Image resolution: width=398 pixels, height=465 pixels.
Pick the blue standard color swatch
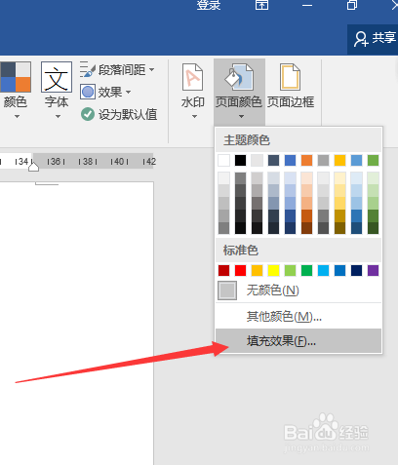pyautogui.click(x=339, y=270)
